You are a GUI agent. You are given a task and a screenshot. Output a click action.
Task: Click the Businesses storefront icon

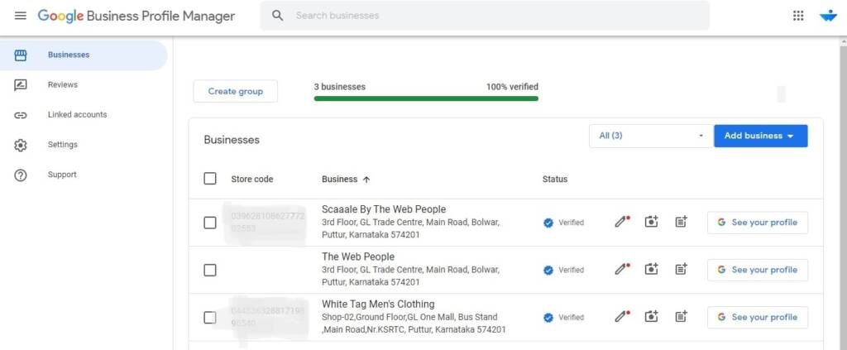coord(21,55)
